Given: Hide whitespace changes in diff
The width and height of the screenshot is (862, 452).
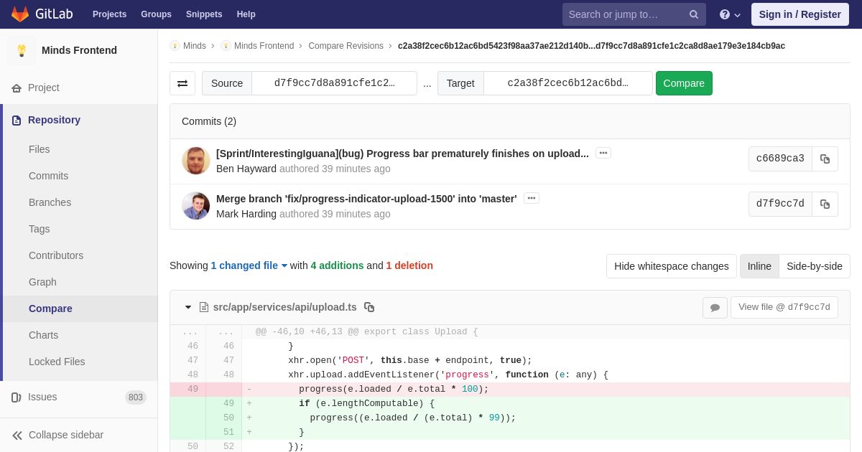Looking at the screenshot, I should pyautogui.click(x=671, y=266).
